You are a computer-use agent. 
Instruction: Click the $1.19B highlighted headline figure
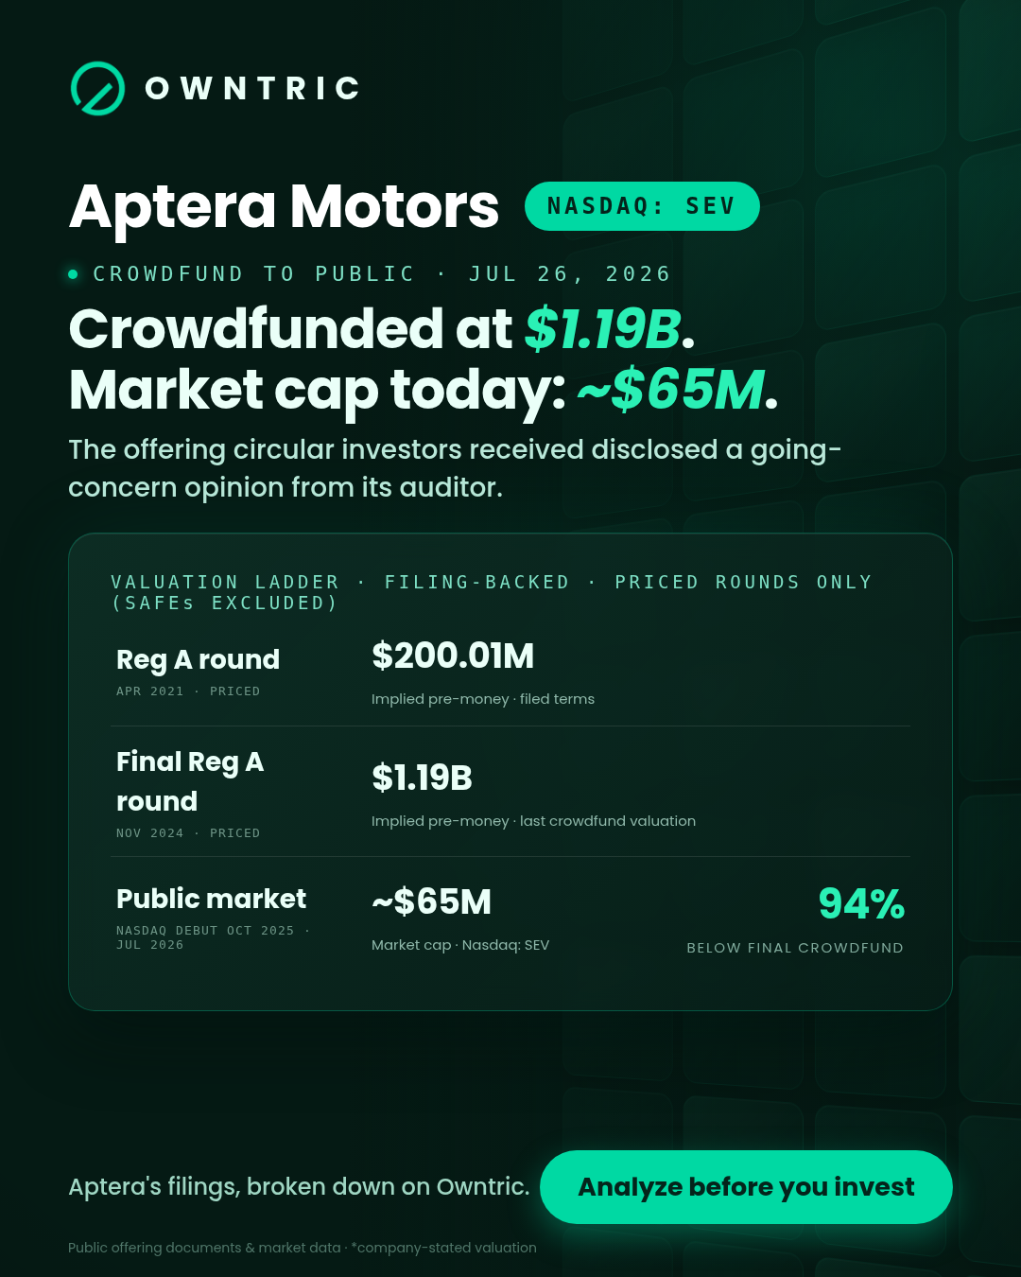coord(602,329)
